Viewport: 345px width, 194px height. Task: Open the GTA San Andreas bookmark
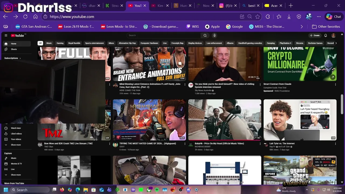[x=34, y=27]
